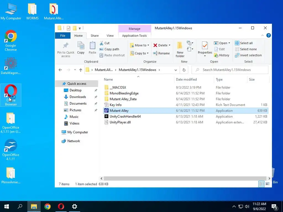Open Settings gear in taskbar
The image size is (283, 212).
click(x=75, y=206)
